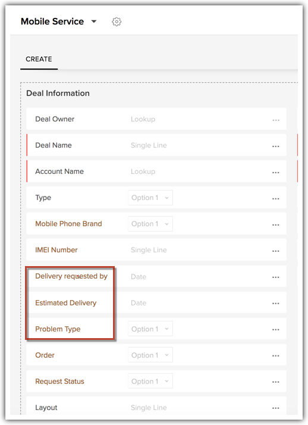This screenshot has height=425, width=308.
Task: Select the Type field label
Action: pos(43,198)
